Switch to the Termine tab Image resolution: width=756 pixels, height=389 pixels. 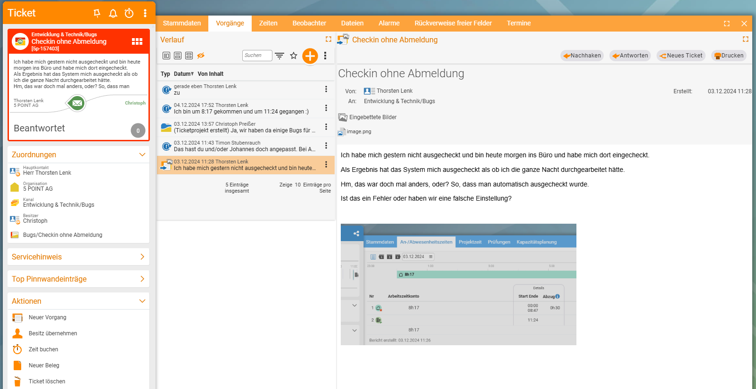point(518,23)
